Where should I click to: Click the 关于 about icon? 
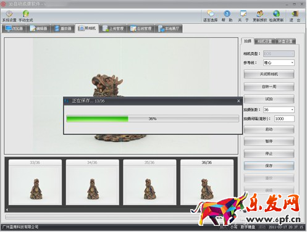[243, 16]
